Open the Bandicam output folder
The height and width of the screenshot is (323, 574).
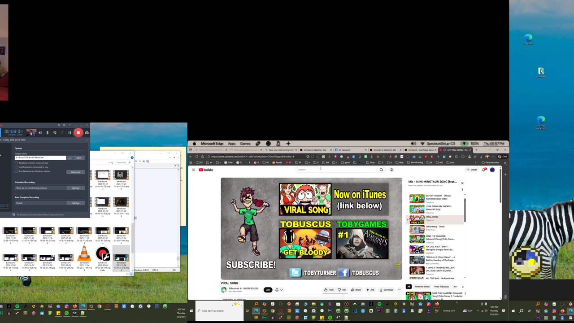pos(79,158)
